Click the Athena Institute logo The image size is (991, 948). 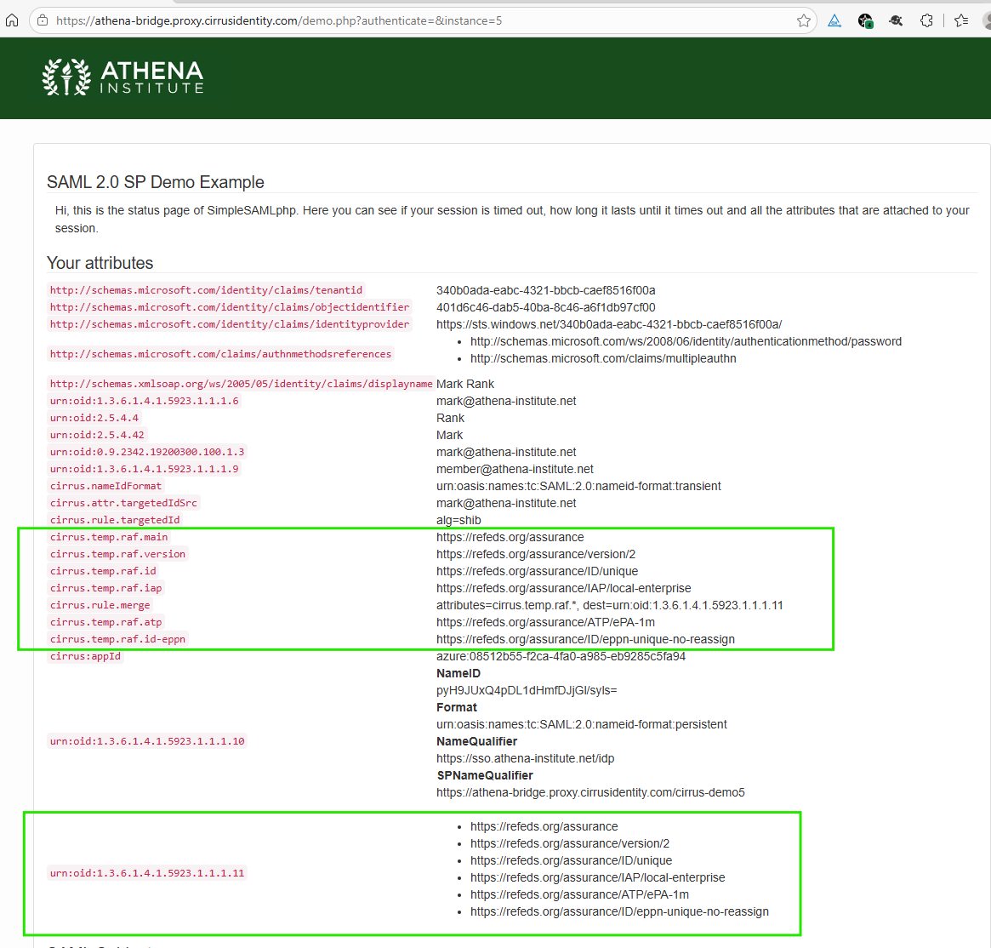click(x=123, y=77)
